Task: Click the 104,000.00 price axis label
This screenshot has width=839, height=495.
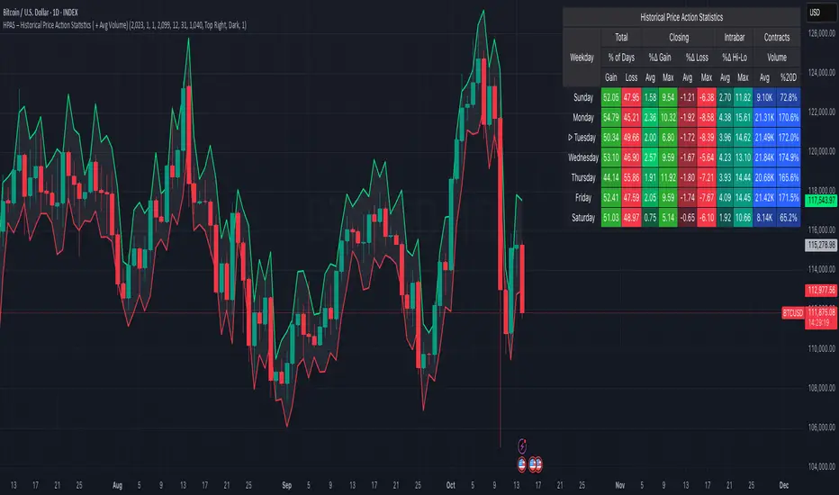Action: (821, 466)
